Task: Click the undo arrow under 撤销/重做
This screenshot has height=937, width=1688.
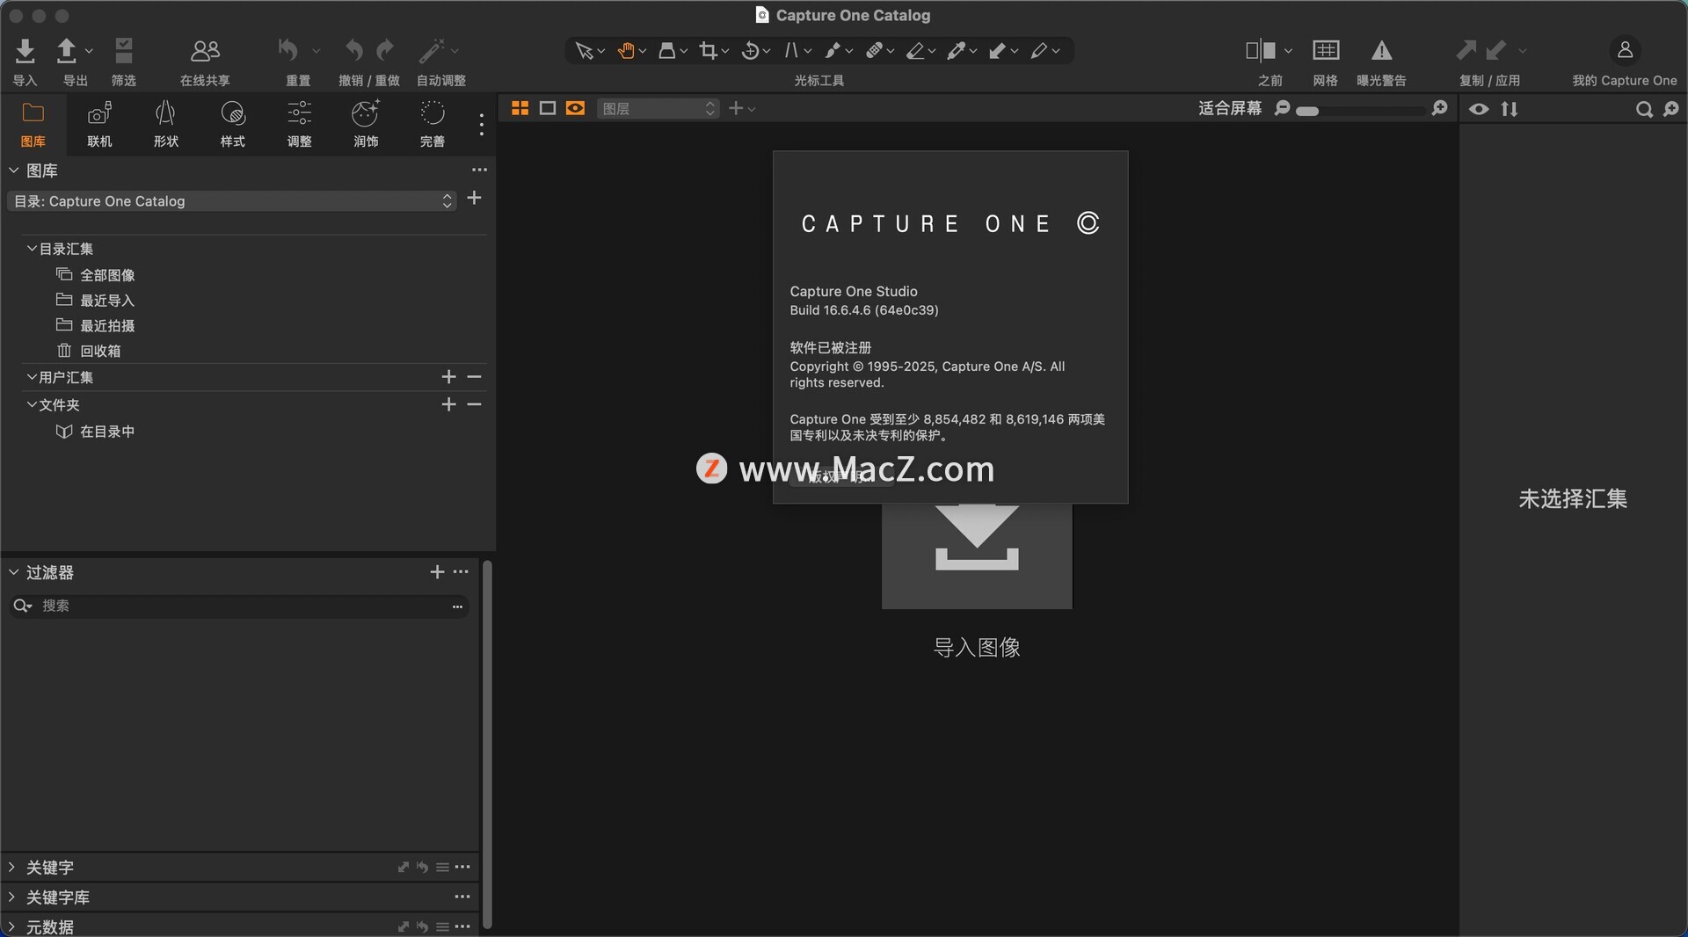Action: point(353,50)
